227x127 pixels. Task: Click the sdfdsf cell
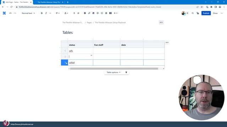tap(81, 62)
